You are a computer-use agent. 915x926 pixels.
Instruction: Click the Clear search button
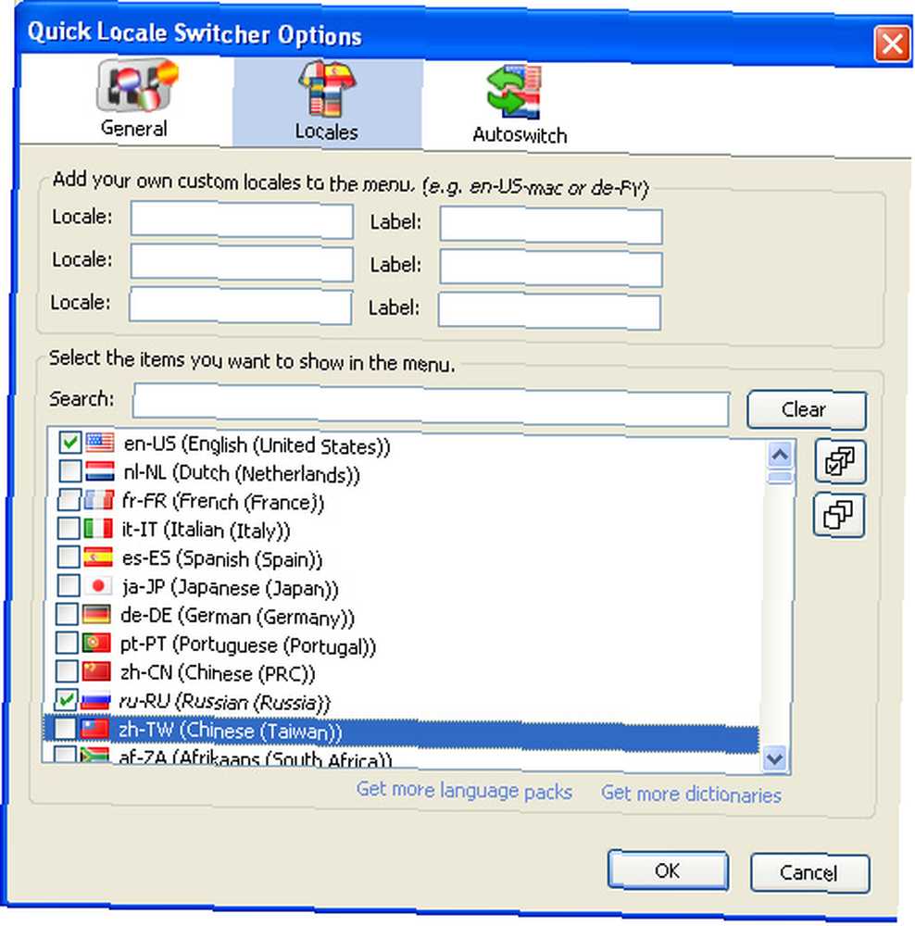(807, 409)
